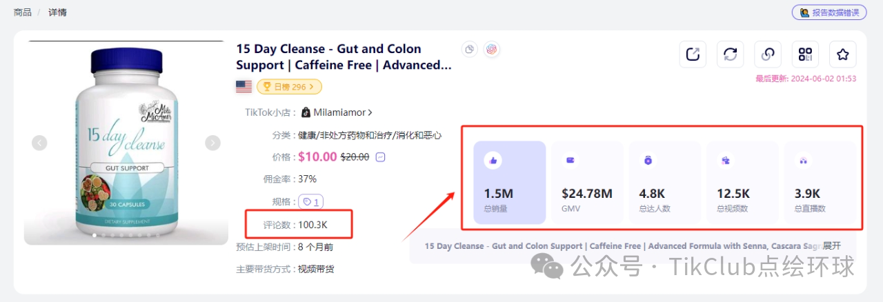The width and height of the screenshot is (883, 302).
Task: Click the colorful AI icon near title
Action: [x=491, y=49]
